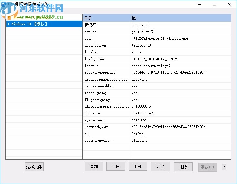
Task: Click the 0x15000075 value
Action: (x=141, y=106)
